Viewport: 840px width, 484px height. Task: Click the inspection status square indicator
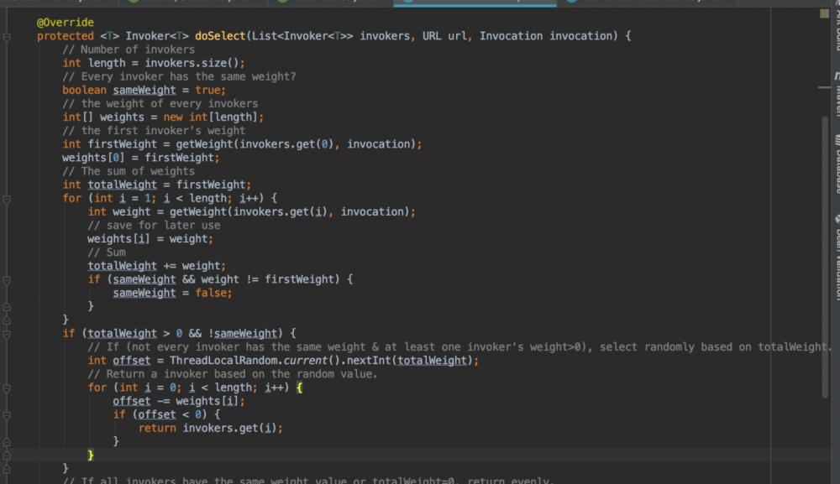824,13
